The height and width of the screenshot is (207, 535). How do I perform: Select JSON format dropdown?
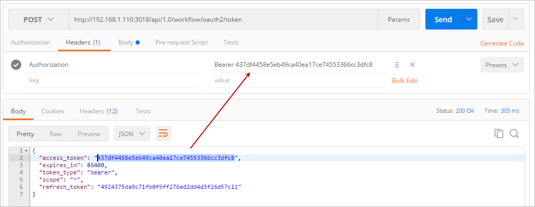(132, 134)
